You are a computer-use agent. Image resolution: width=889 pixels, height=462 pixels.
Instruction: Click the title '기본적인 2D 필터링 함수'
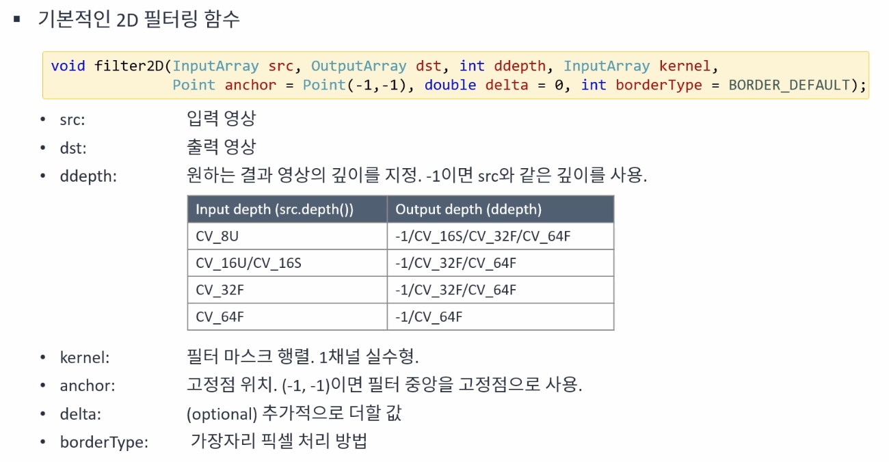pyautogui.click(x=139, y=18)
